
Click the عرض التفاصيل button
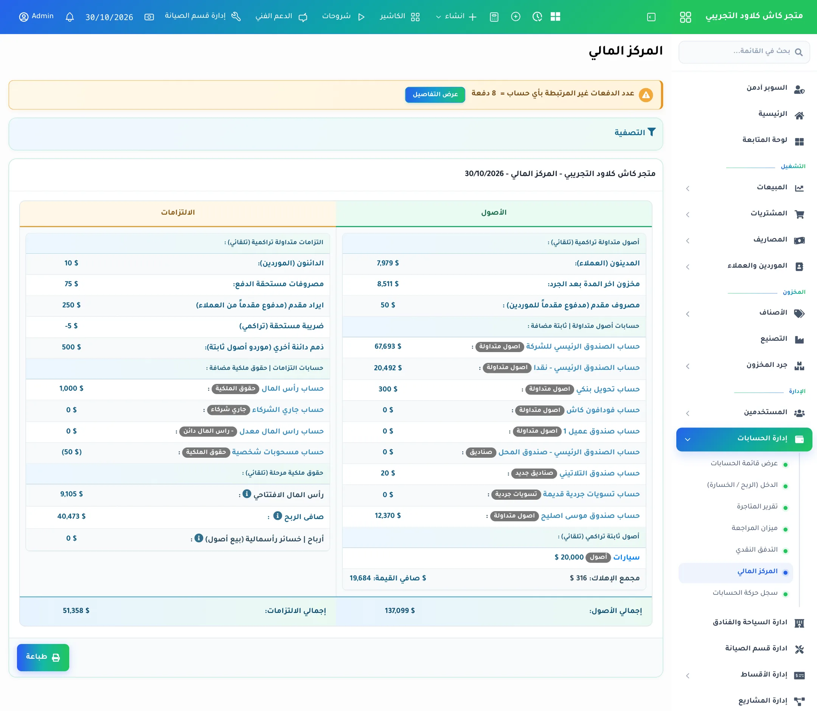click(435, 94)
